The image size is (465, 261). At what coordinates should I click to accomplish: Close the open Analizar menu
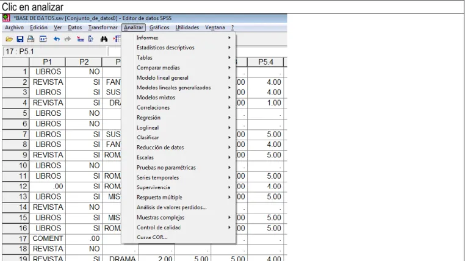[134, 27]
